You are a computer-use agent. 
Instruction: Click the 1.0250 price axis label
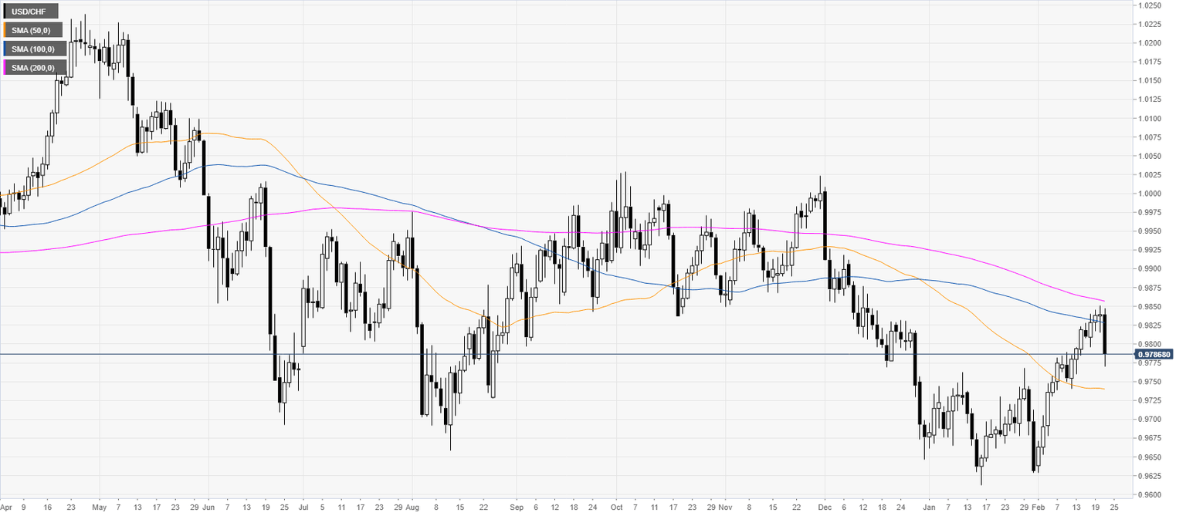1149,5
